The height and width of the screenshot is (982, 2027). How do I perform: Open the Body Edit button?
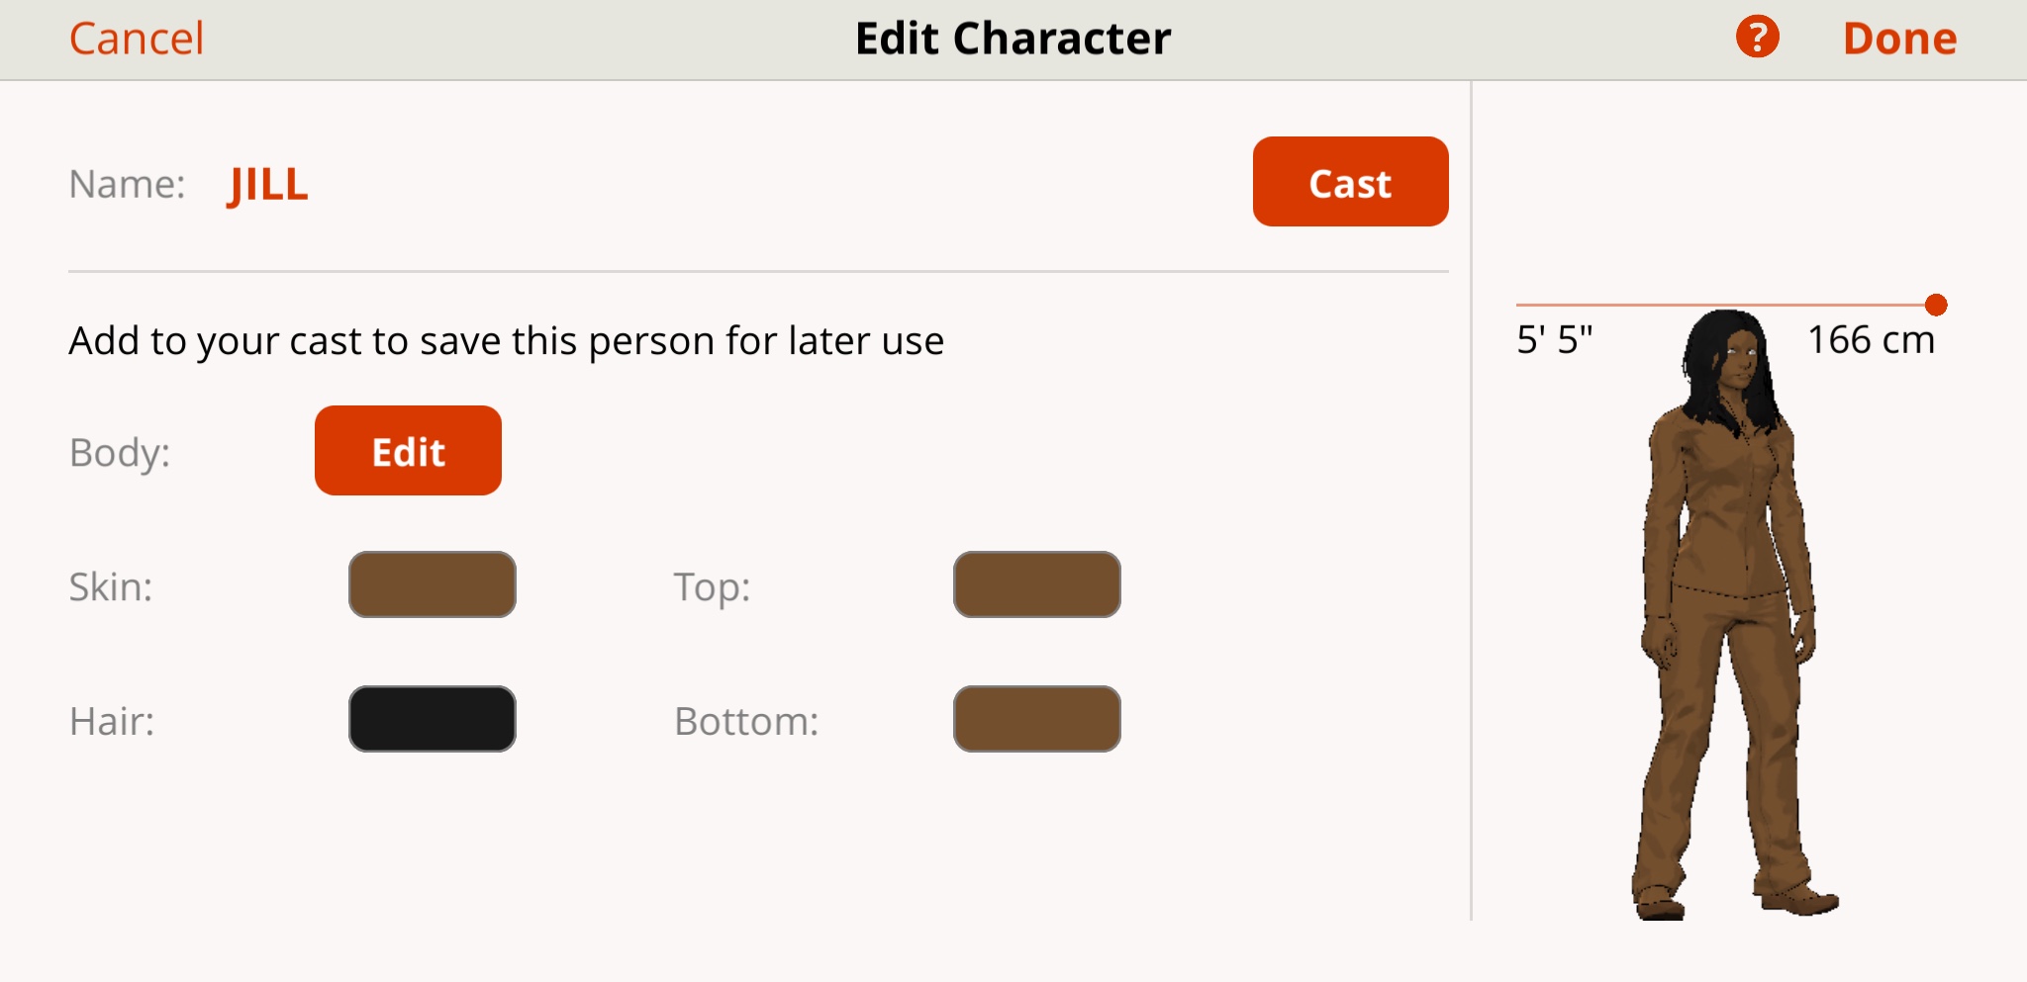408,451
